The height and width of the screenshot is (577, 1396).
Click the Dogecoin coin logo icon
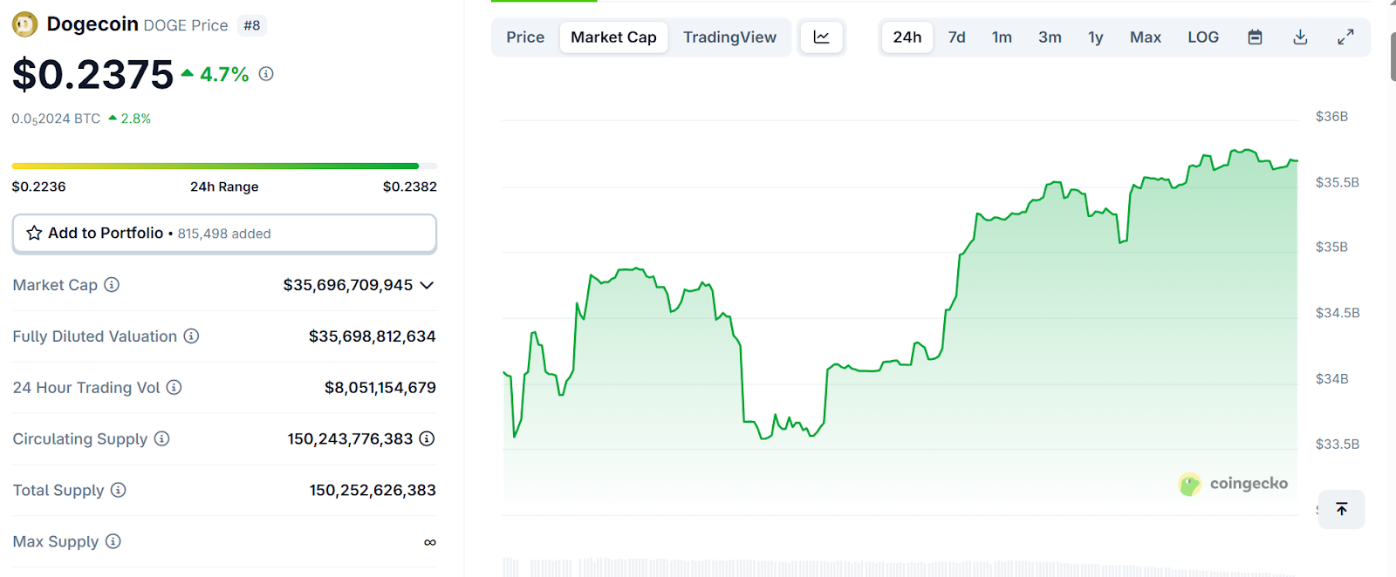click(x=24, y=24)
